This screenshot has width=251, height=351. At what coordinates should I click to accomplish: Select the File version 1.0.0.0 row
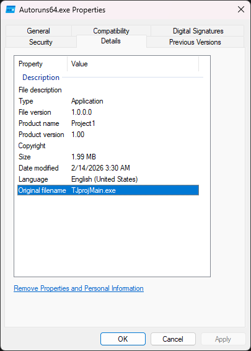[108, 112]
